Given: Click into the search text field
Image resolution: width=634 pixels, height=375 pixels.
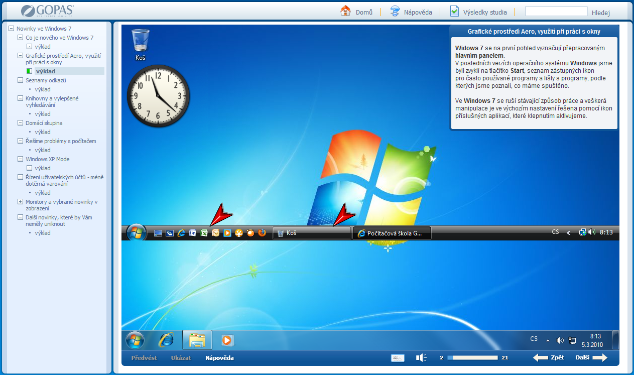Looking at the screenshot, I should point(556,12).
